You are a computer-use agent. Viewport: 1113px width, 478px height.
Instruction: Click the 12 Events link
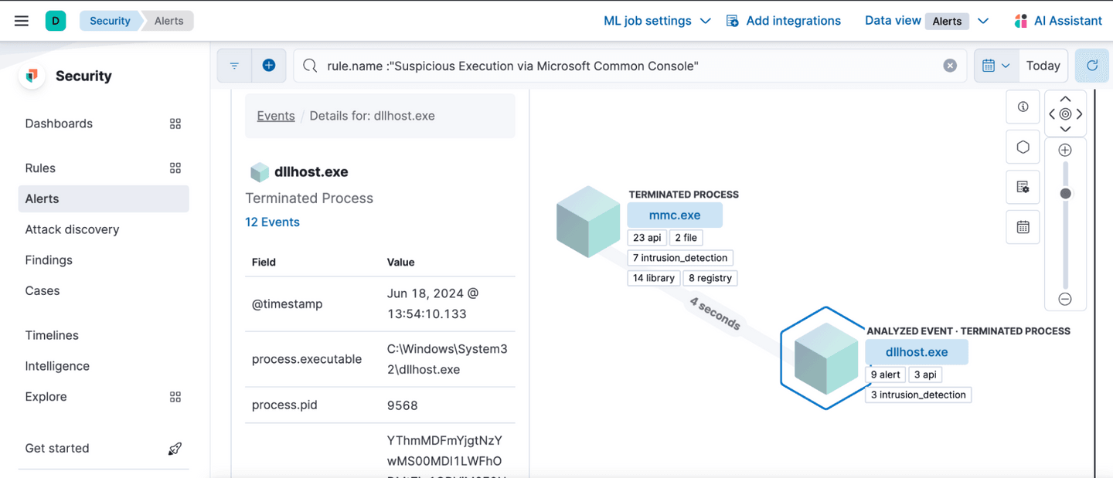(x=272, y=222)
